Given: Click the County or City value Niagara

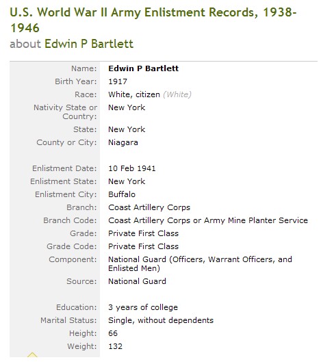Looking at the screenshot, I should coord(123,142).
